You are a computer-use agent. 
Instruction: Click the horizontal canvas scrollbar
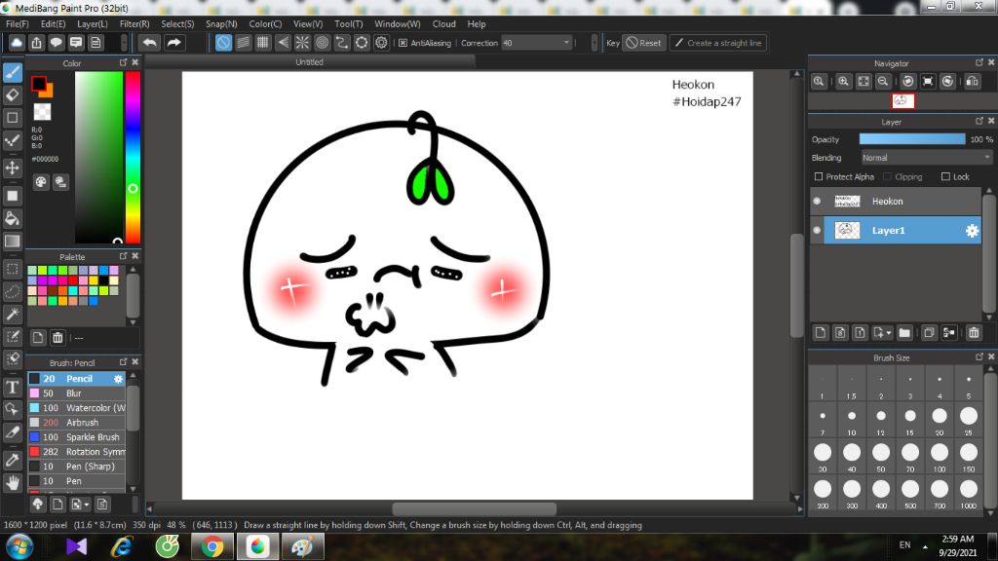[x=475, y=508]
